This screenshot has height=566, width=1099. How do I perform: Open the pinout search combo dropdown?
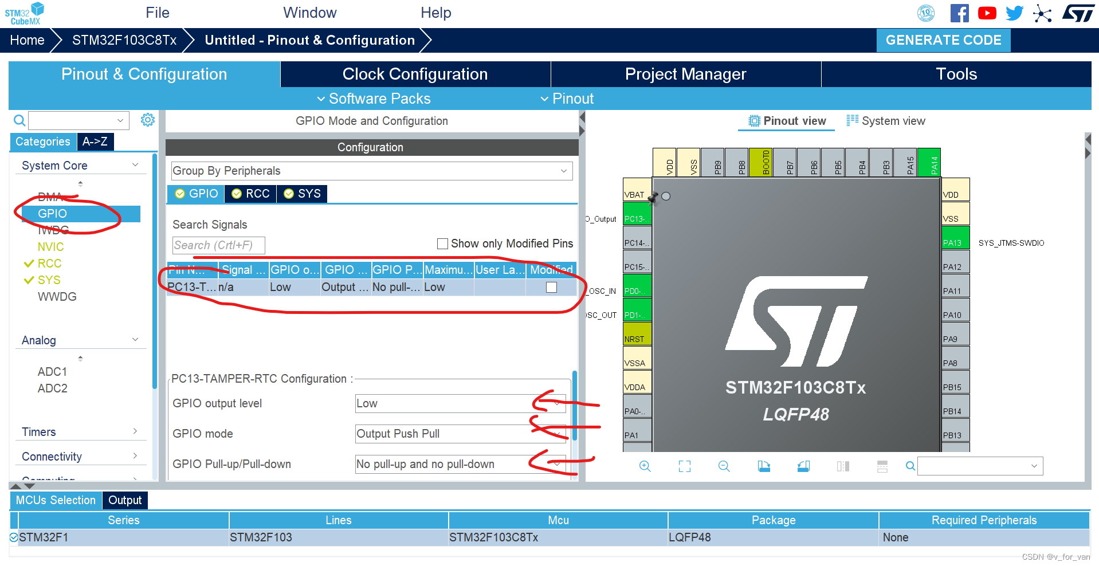pos(1034,466)
